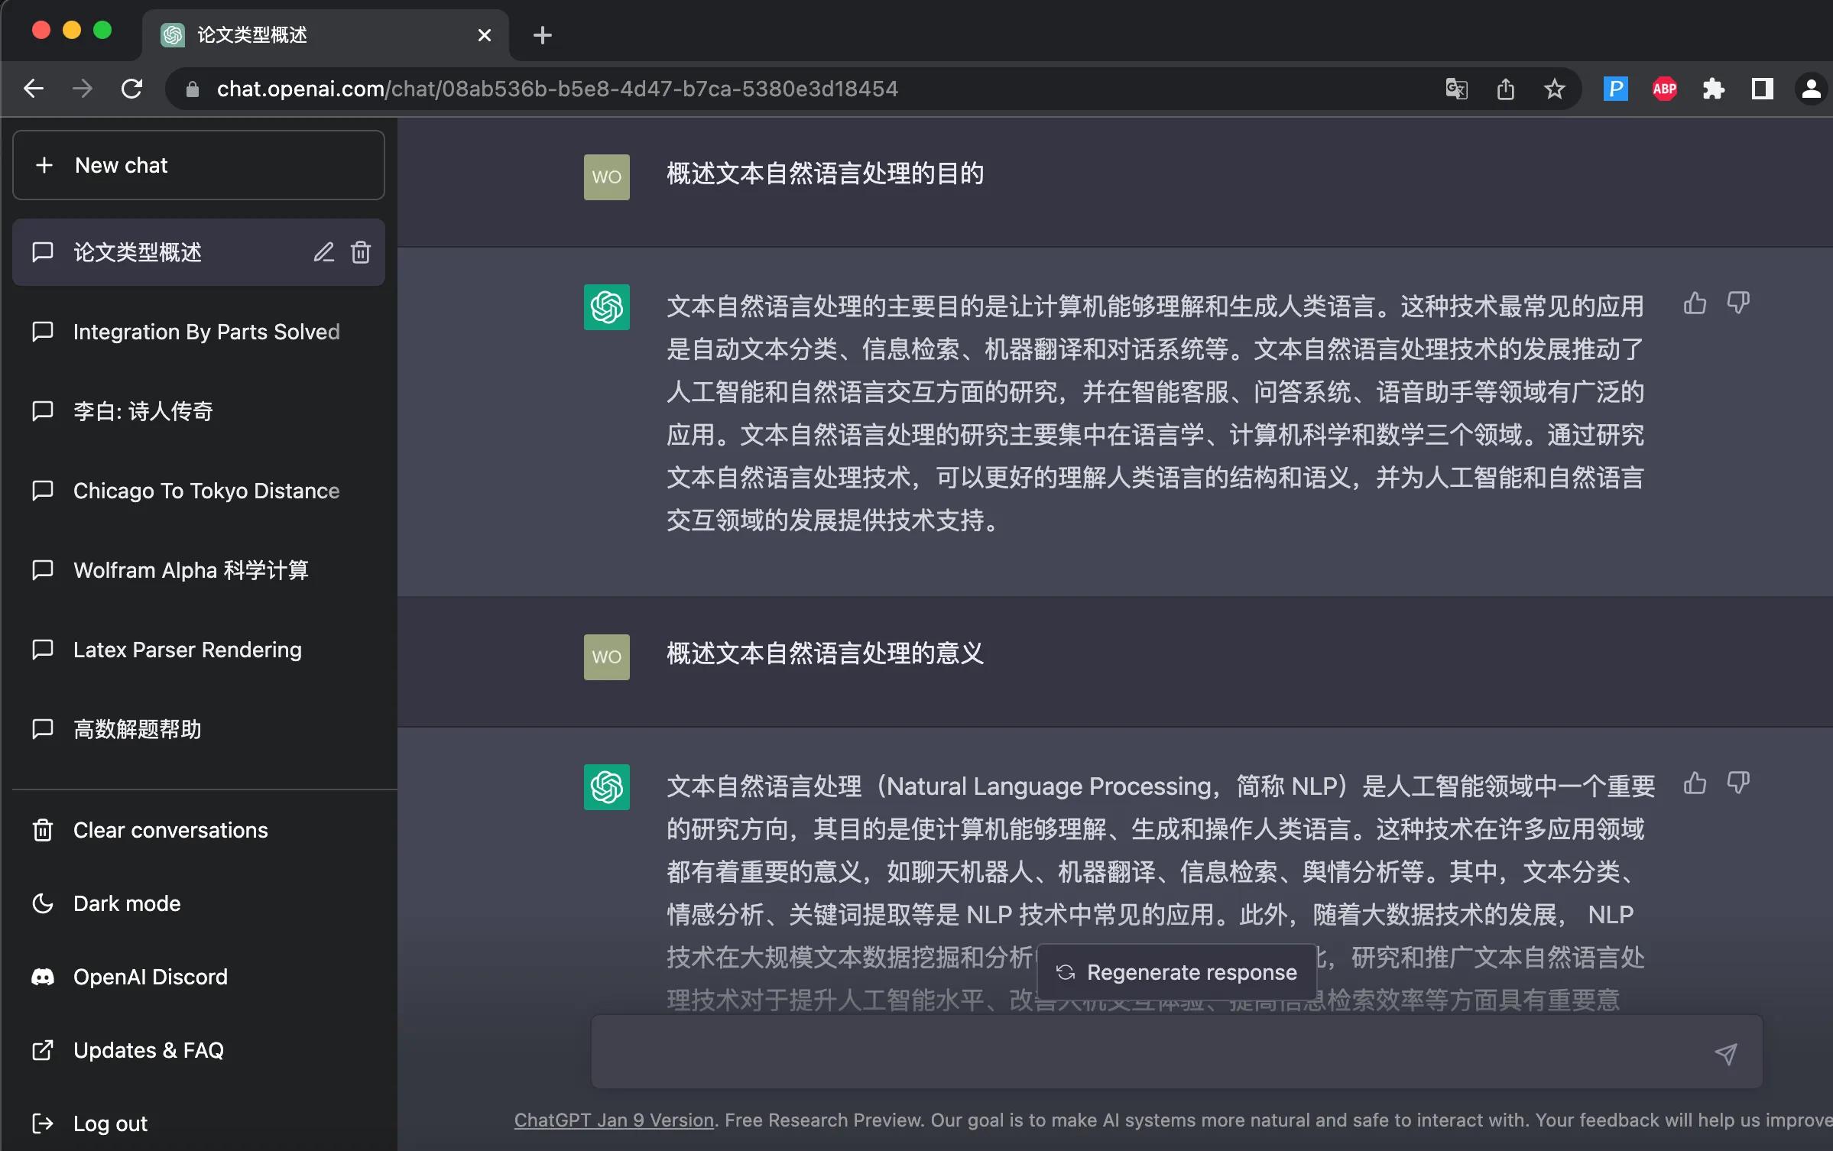The height and width of the screenshot is (1151, 1833).
Task: Delete current chat using the trash icon
Action: (360, 252)
